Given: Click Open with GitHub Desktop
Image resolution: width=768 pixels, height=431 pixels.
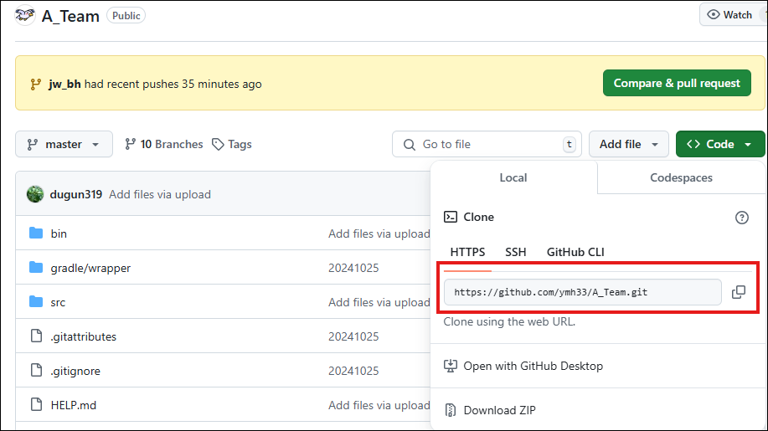Looking at the screenshot, I should point(533,366).
